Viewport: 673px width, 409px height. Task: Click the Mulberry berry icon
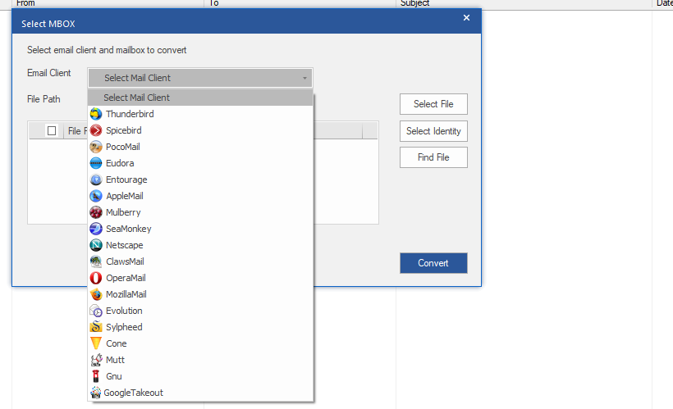tap(96, 212)
